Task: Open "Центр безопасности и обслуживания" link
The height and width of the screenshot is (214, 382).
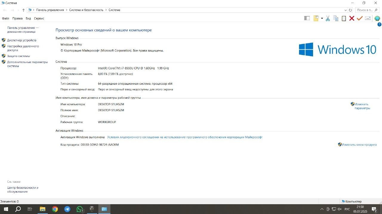Action: pyautogui.click(x=23, y=190)
